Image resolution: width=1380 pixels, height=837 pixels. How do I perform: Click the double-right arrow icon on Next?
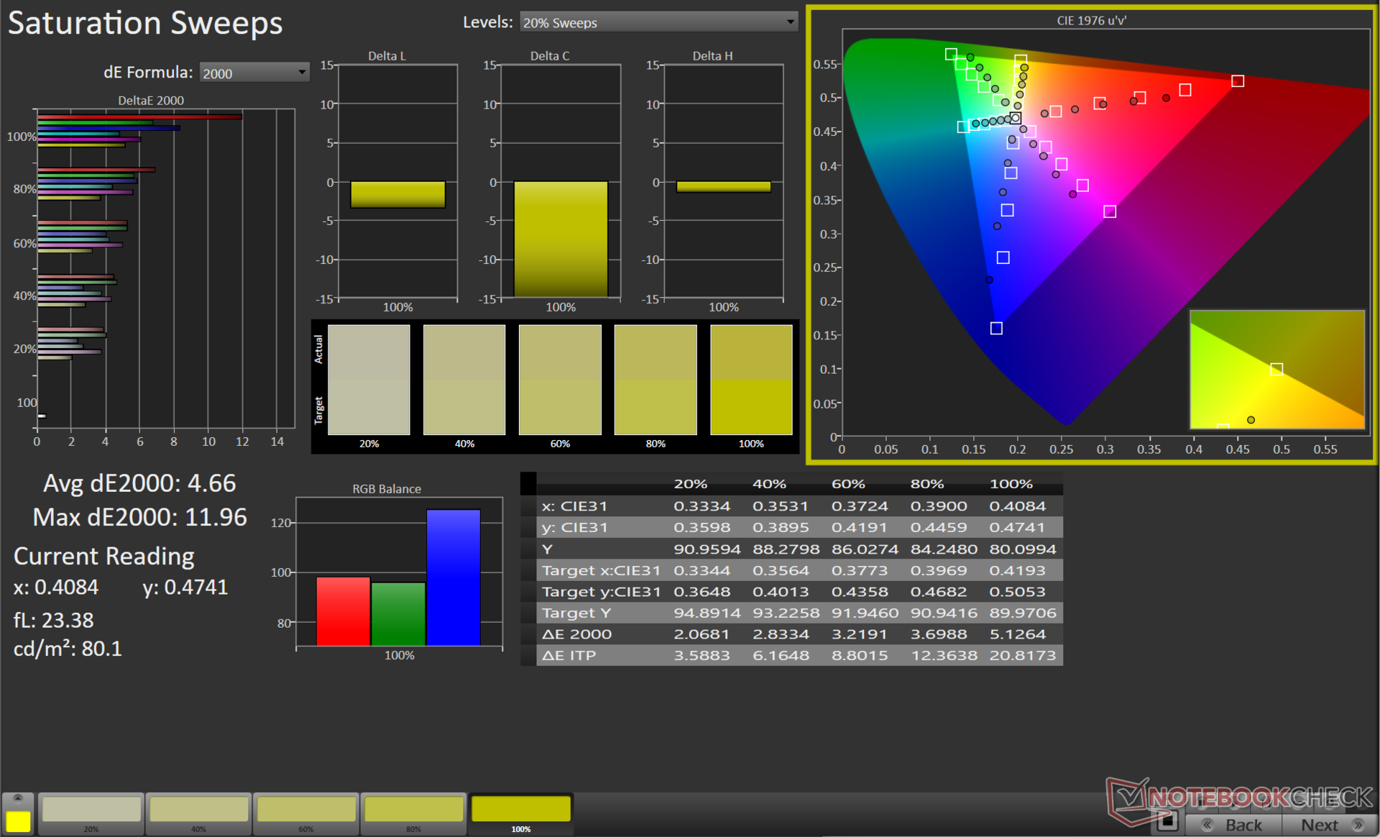[x=1358, y=825]
